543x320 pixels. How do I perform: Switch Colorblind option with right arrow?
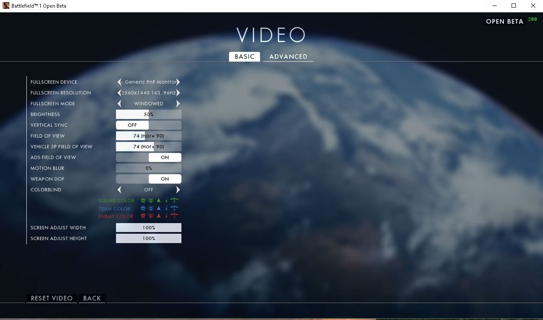[x=178, y=190]
